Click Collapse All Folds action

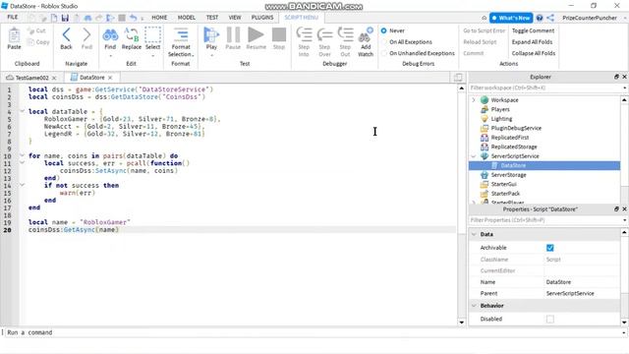coord(534,53)
